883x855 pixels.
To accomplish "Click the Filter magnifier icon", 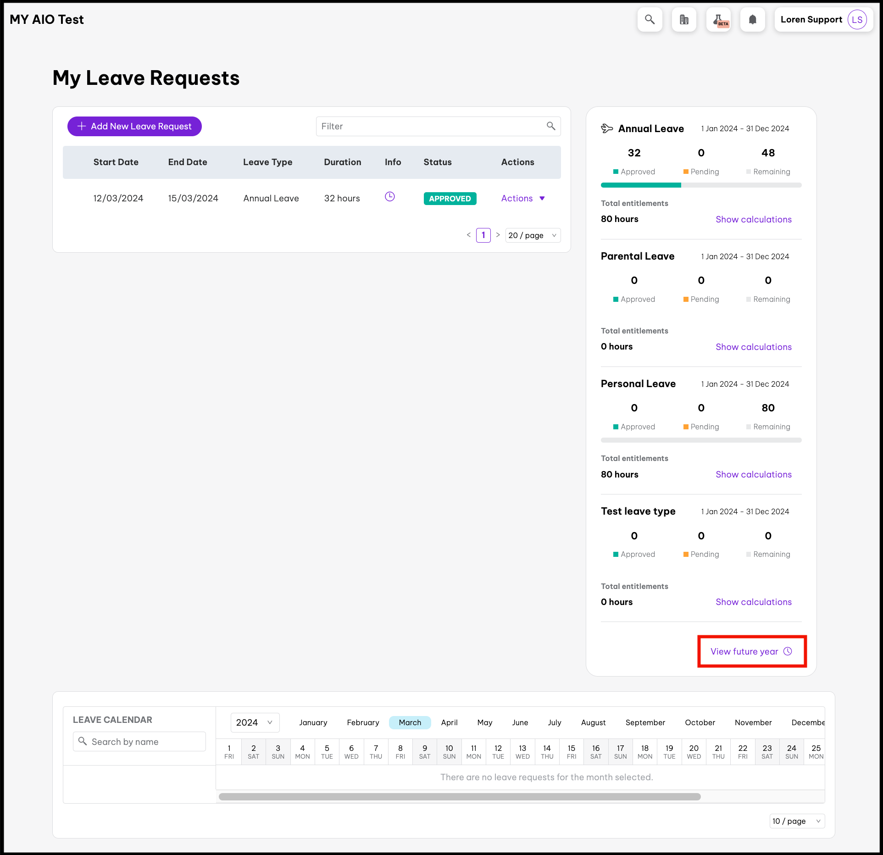I will click(x=551, y=126).
